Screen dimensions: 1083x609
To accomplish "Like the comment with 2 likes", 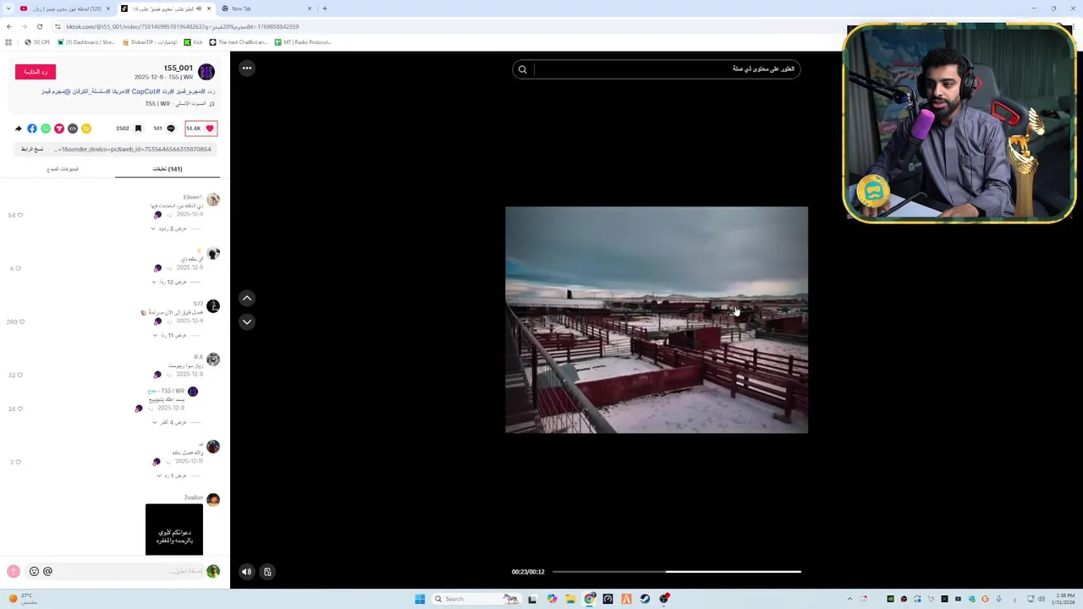I will tap(20, 462).
